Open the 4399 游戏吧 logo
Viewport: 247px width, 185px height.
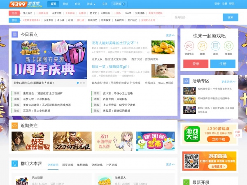pos(26,4)
